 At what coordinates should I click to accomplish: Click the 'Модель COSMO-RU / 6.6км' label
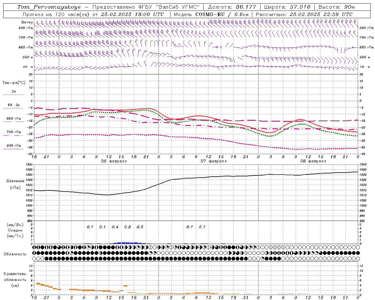click(211, 14)
